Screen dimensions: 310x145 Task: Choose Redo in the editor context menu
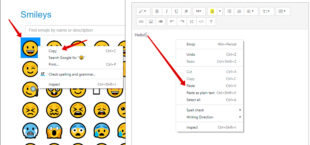(210, 62)
